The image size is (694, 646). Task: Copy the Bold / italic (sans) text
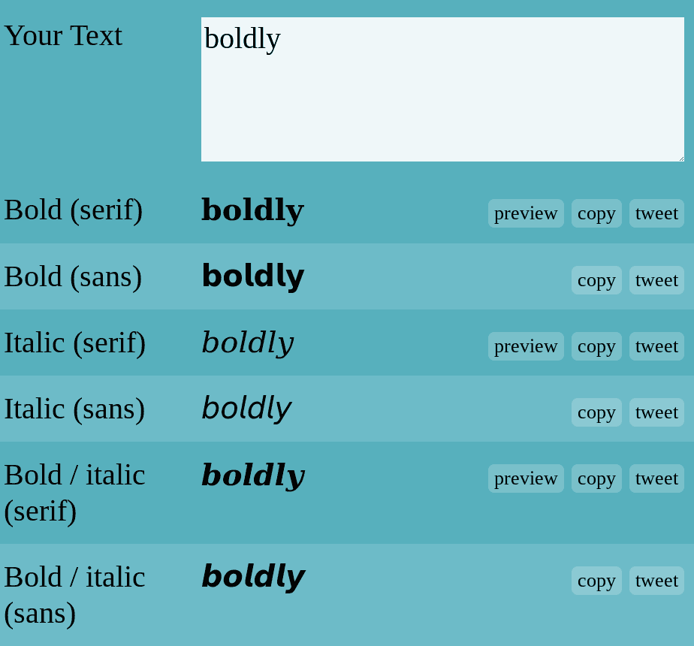pos(596,580)
